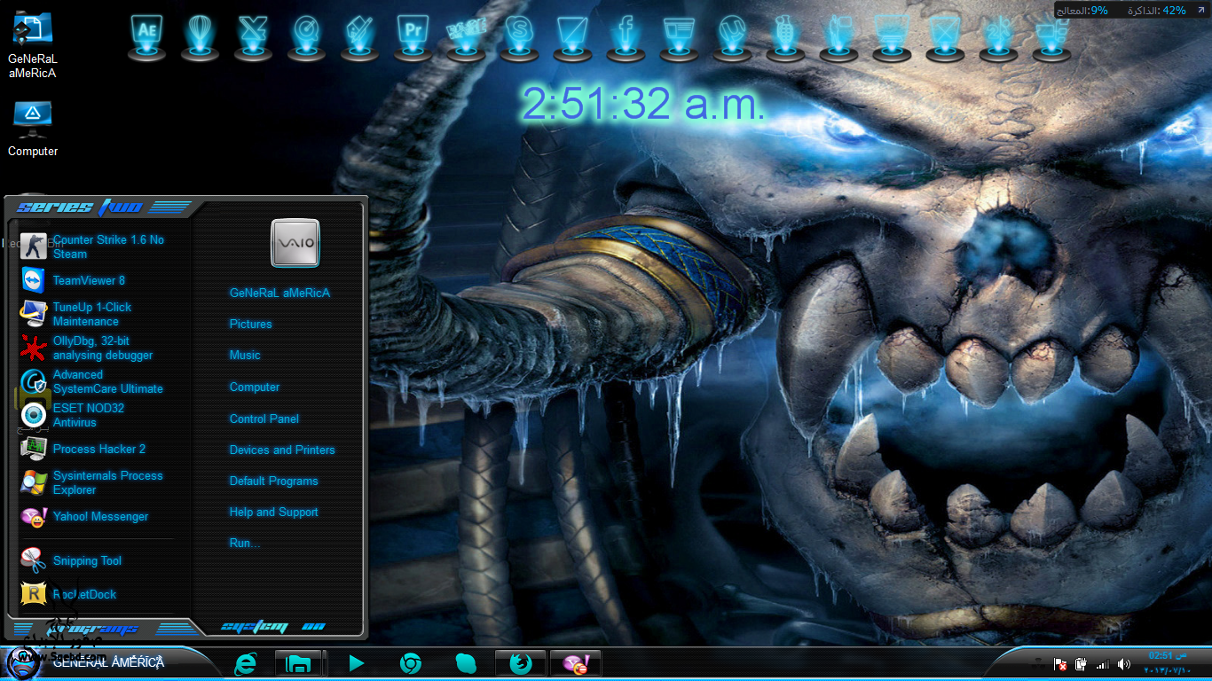Open Adobe Premiere Pro dock icon
1212x681 pixels.
click(x=413, y=33)
